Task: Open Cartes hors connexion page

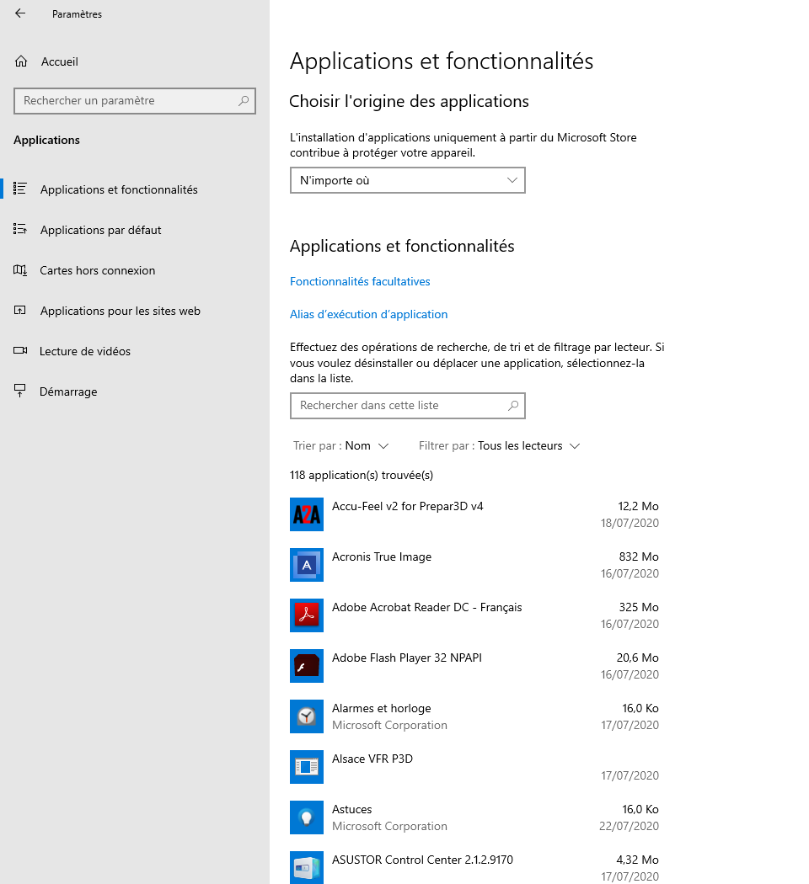Action: pos(97,270)
